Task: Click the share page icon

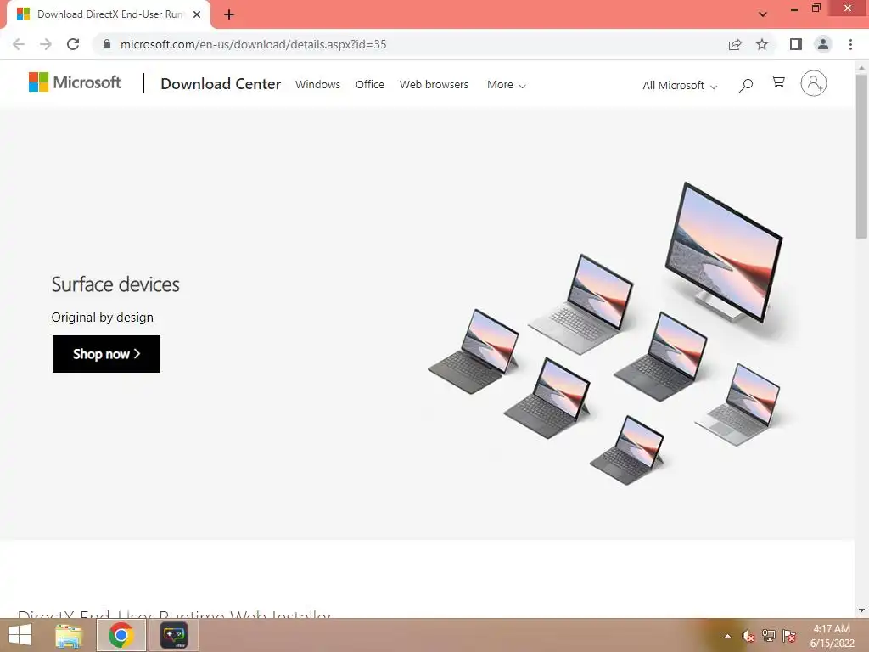Action: pyautogui.click(x=735, y=44)
